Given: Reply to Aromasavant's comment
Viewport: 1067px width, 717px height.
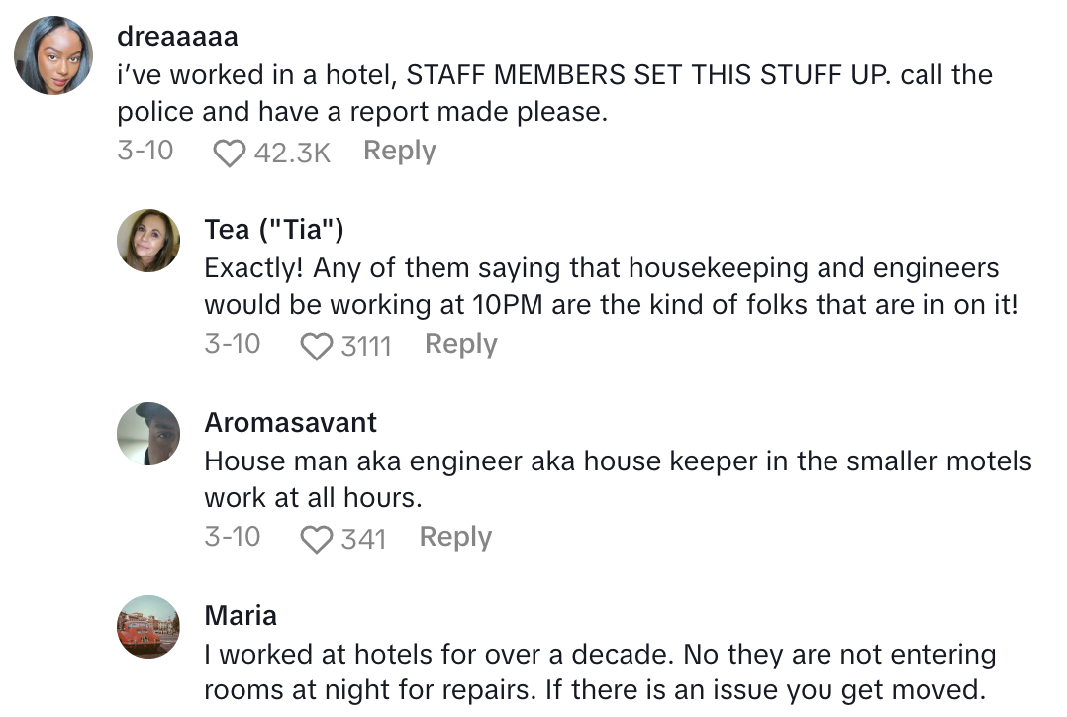Looking at the screenshot, I should coord(455,537).
